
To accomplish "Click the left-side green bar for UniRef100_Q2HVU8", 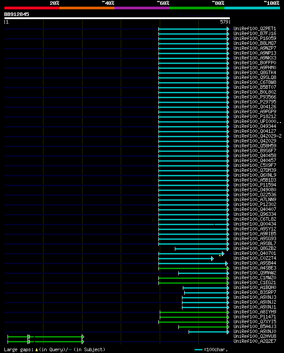I will [45, 337].
